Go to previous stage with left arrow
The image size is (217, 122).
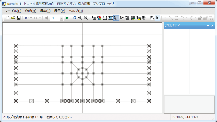46,18
